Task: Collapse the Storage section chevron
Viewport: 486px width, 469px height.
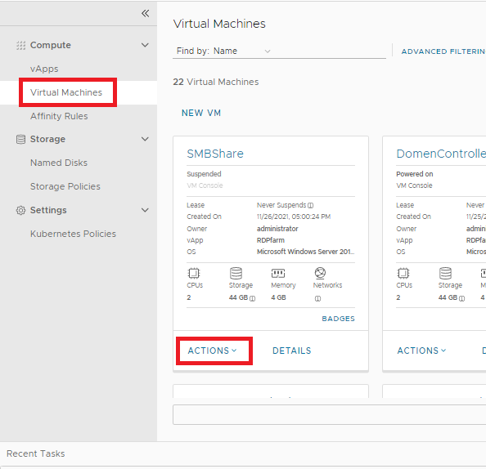Action: pyautogui.click(x=145, y=139)
